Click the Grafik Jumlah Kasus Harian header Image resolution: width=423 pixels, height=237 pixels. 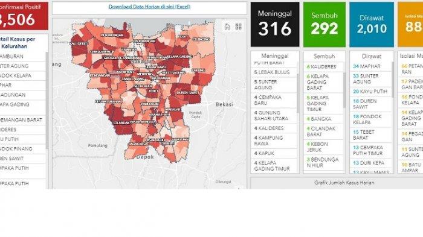(x=344, y=183)
